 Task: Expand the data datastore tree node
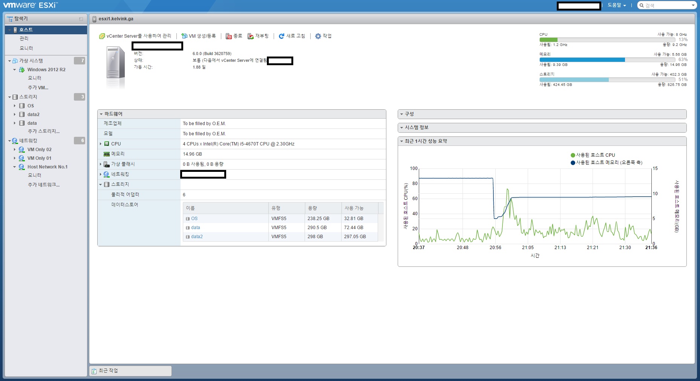coord(15,123)
